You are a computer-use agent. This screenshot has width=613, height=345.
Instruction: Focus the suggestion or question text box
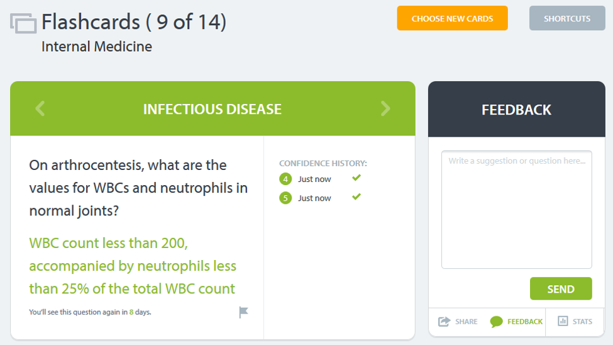point(516,210)
